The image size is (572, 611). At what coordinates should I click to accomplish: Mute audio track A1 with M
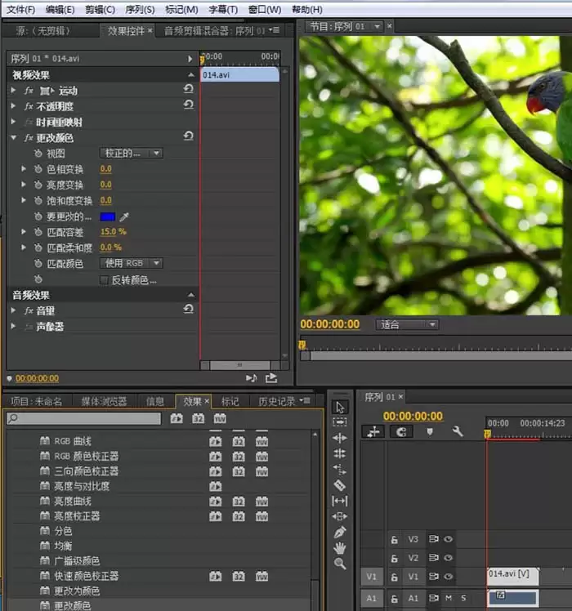449,599
